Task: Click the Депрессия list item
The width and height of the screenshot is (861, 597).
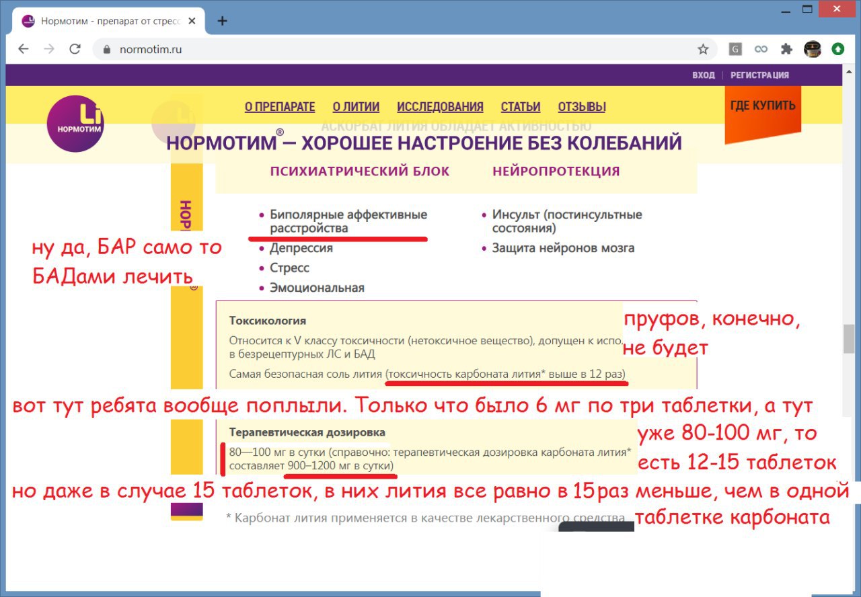Action: pyautogui.click(x=301, y=248)
